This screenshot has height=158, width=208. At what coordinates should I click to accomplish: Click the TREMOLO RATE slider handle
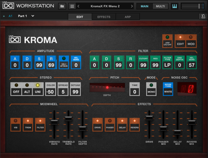tap(68, 119)
